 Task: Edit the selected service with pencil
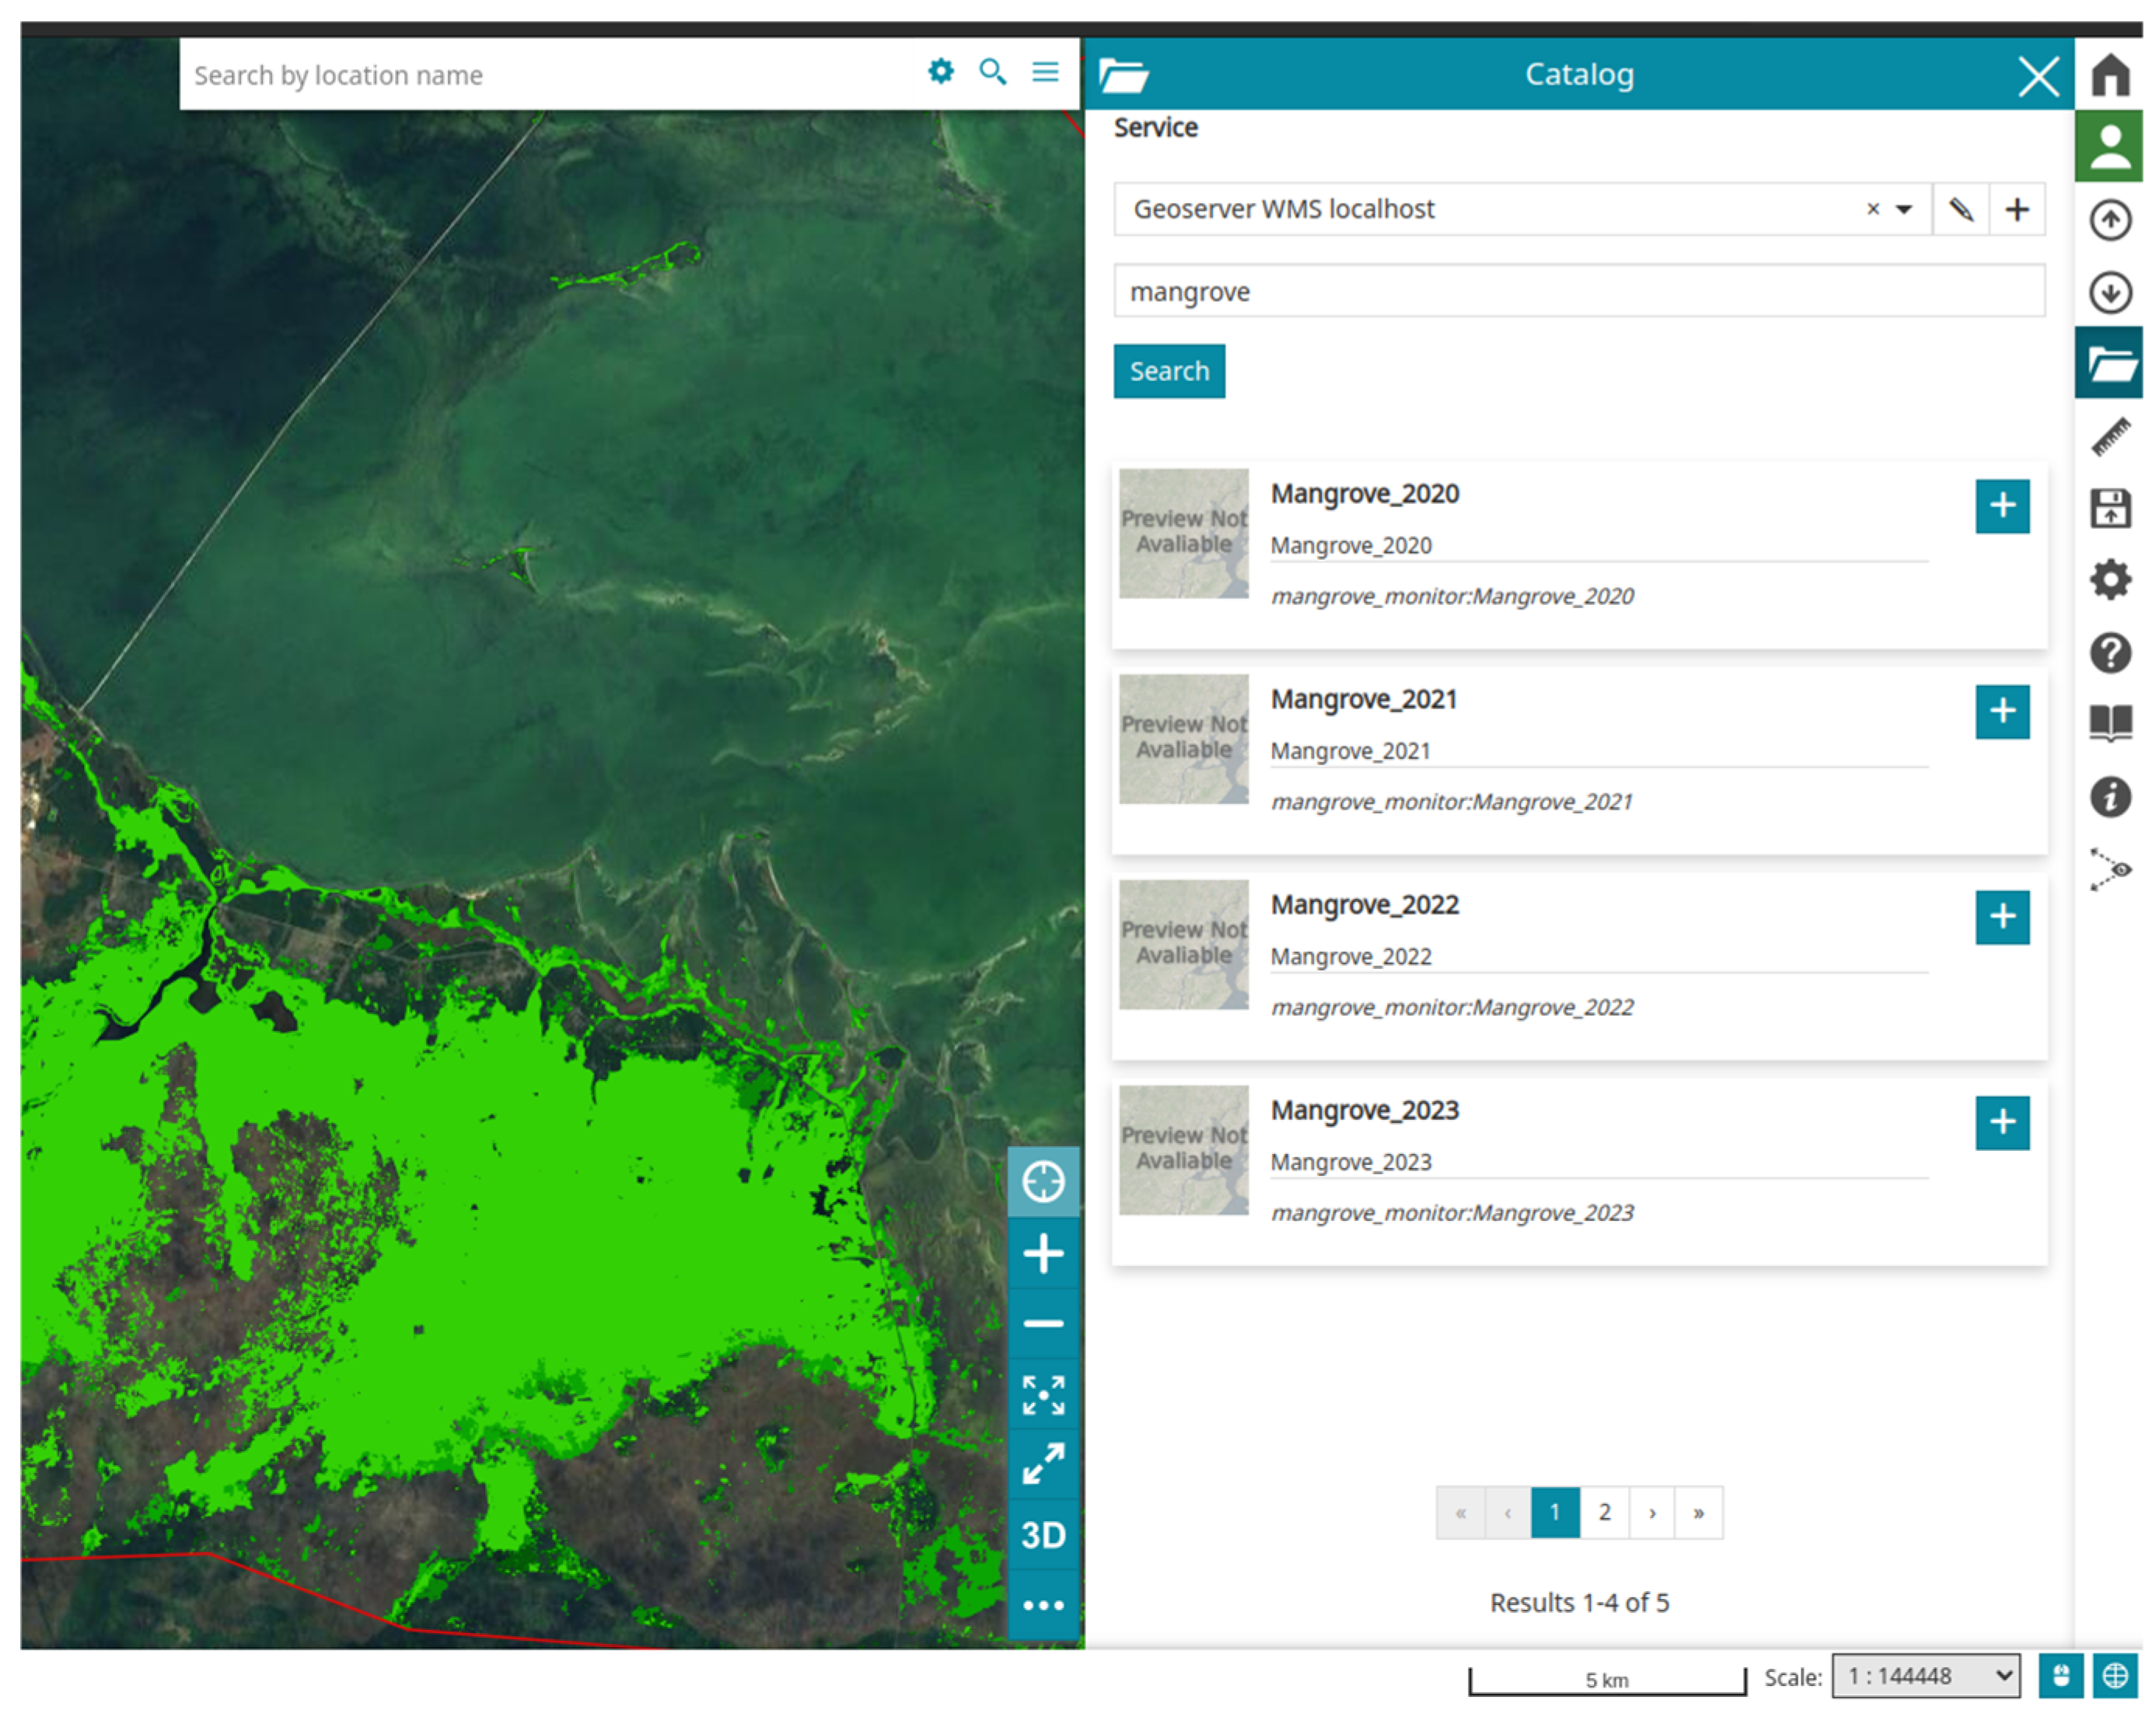point(1960,209)
